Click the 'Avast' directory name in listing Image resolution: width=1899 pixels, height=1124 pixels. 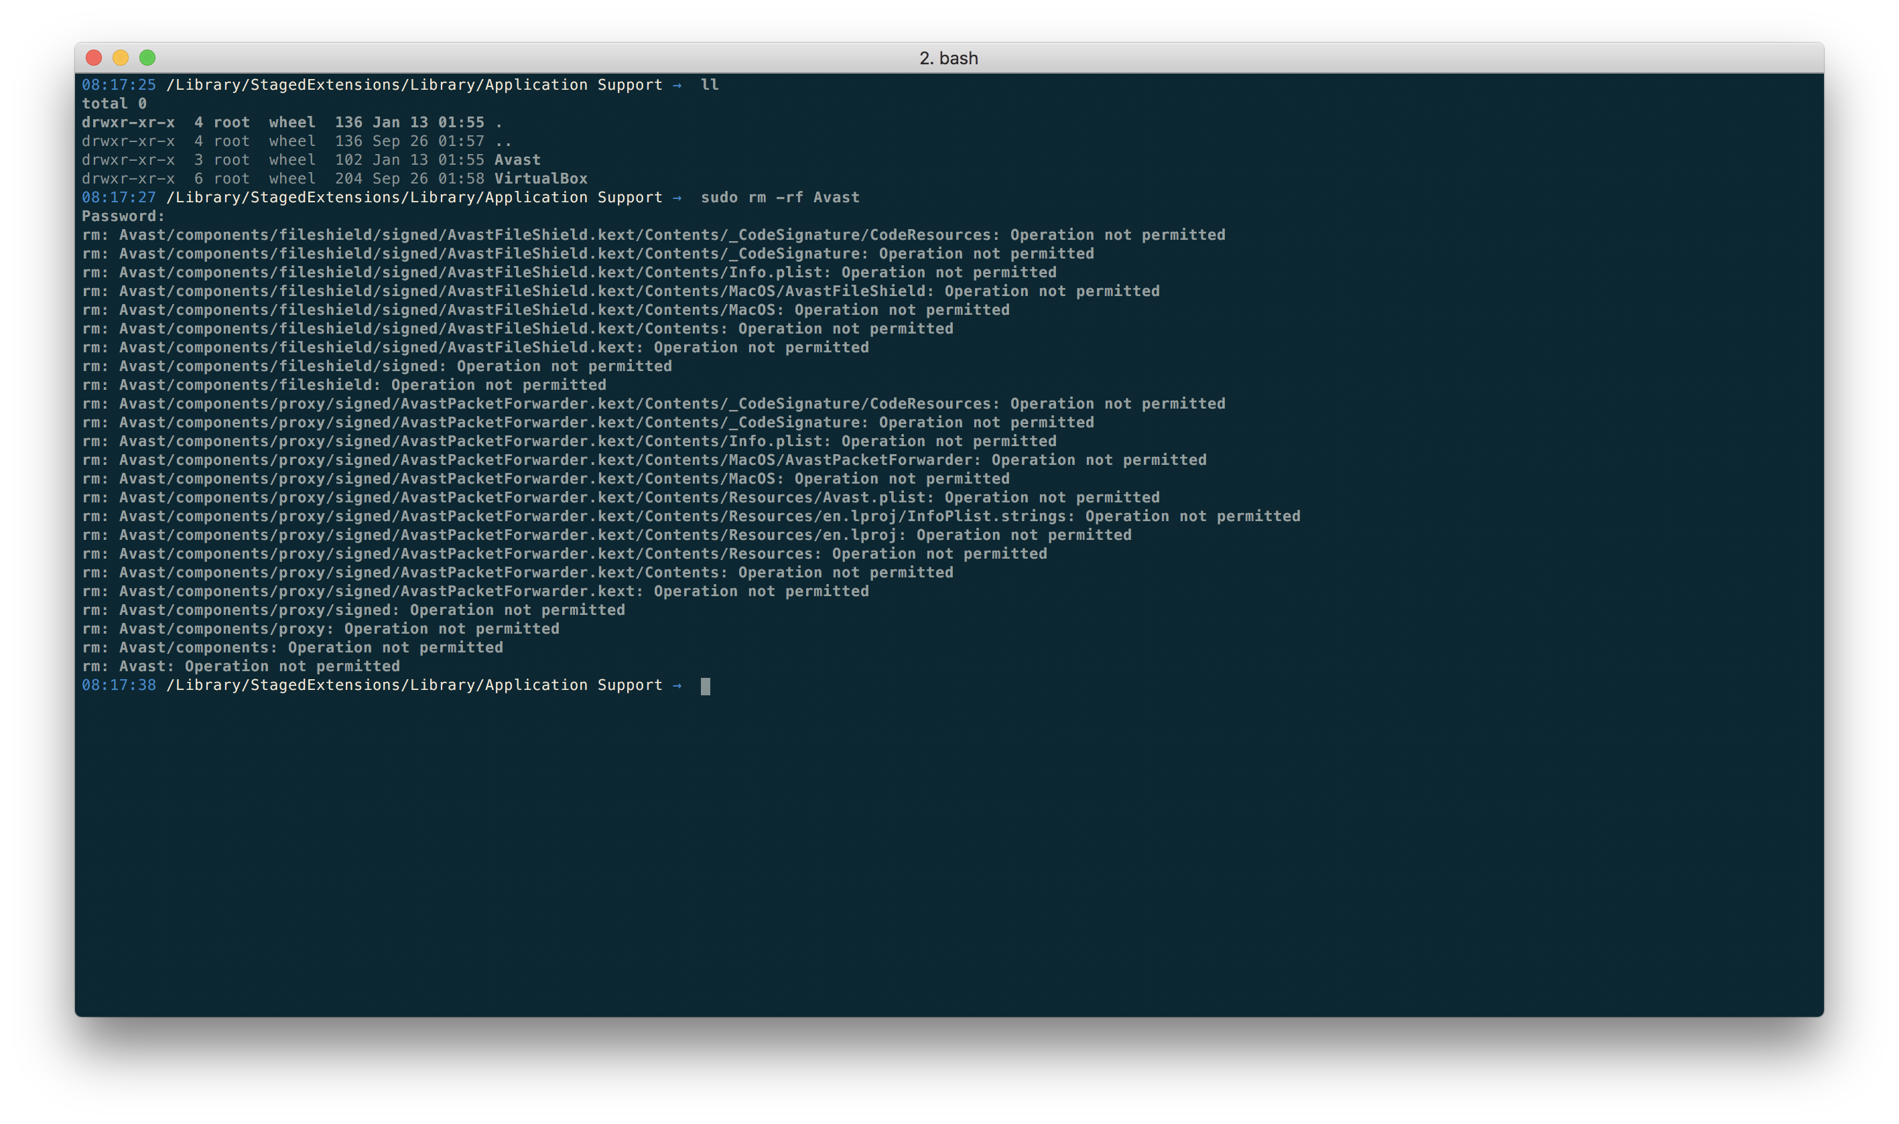(x=517, y=160)
